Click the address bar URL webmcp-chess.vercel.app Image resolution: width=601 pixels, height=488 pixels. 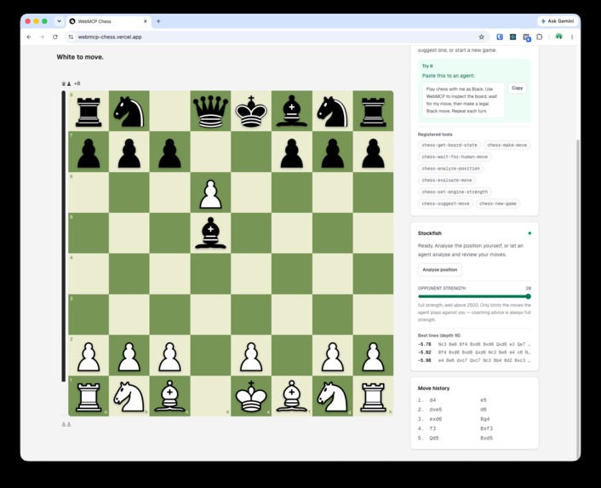click(110, 37)
